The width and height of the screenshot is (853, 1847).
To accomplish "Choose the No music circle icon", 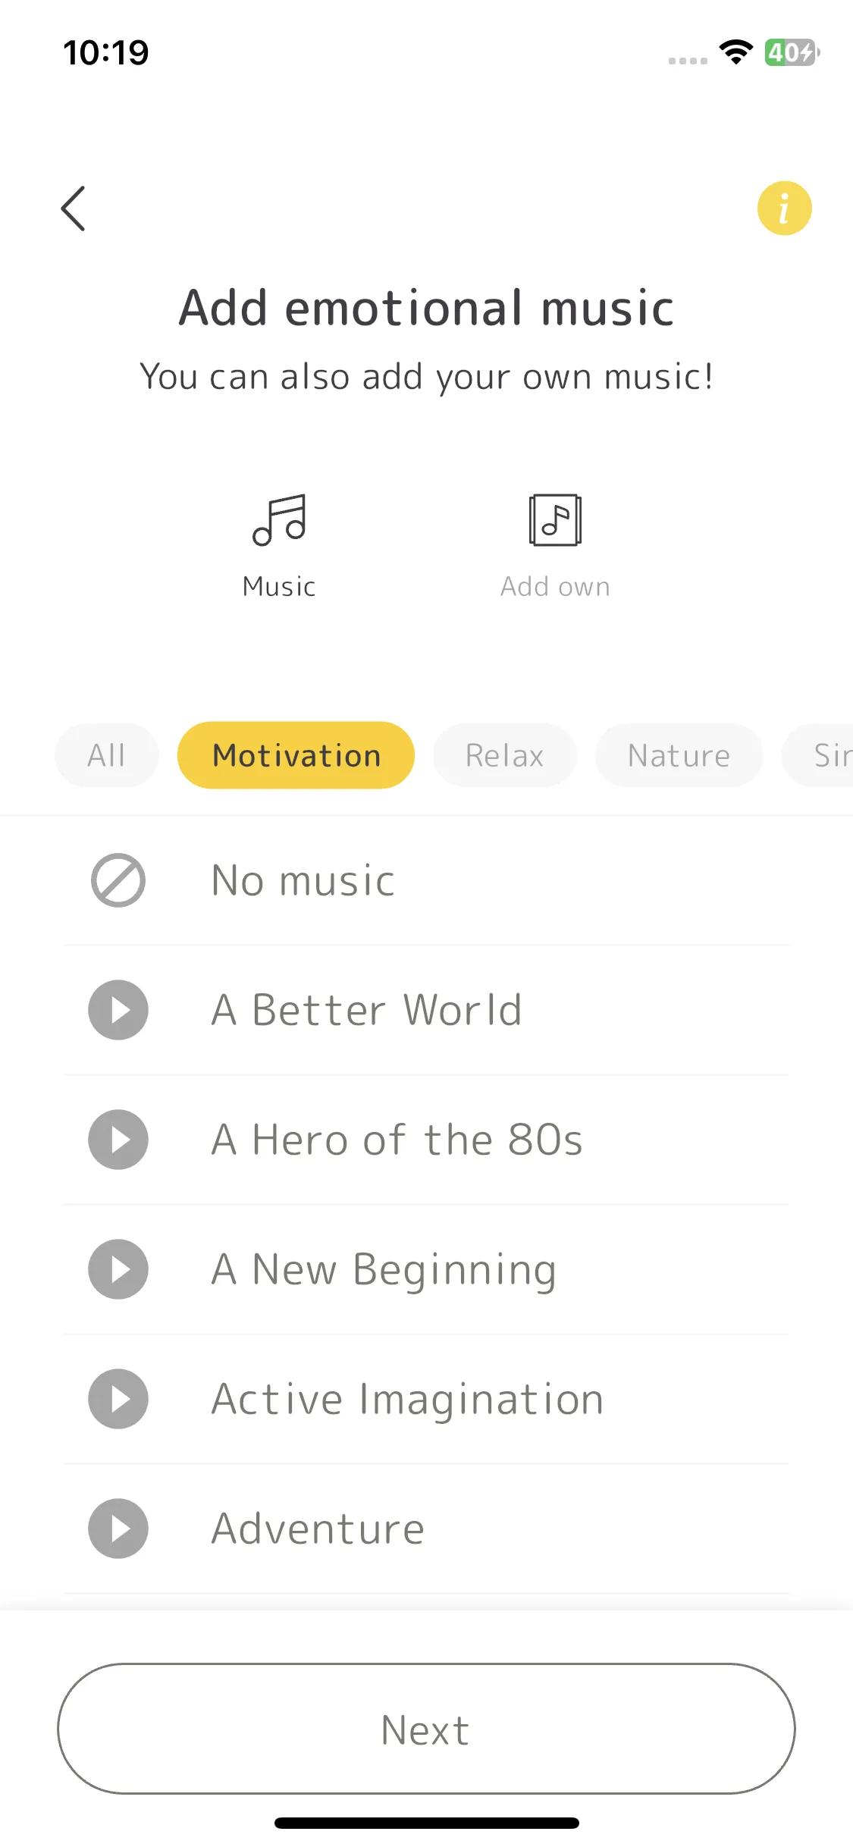I will (118, 880).
